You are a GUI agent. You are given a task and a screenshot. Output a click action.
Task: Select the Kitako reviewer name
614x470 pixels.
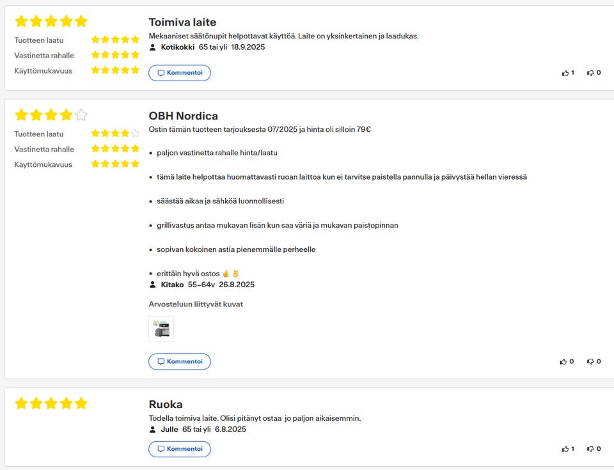172,285
